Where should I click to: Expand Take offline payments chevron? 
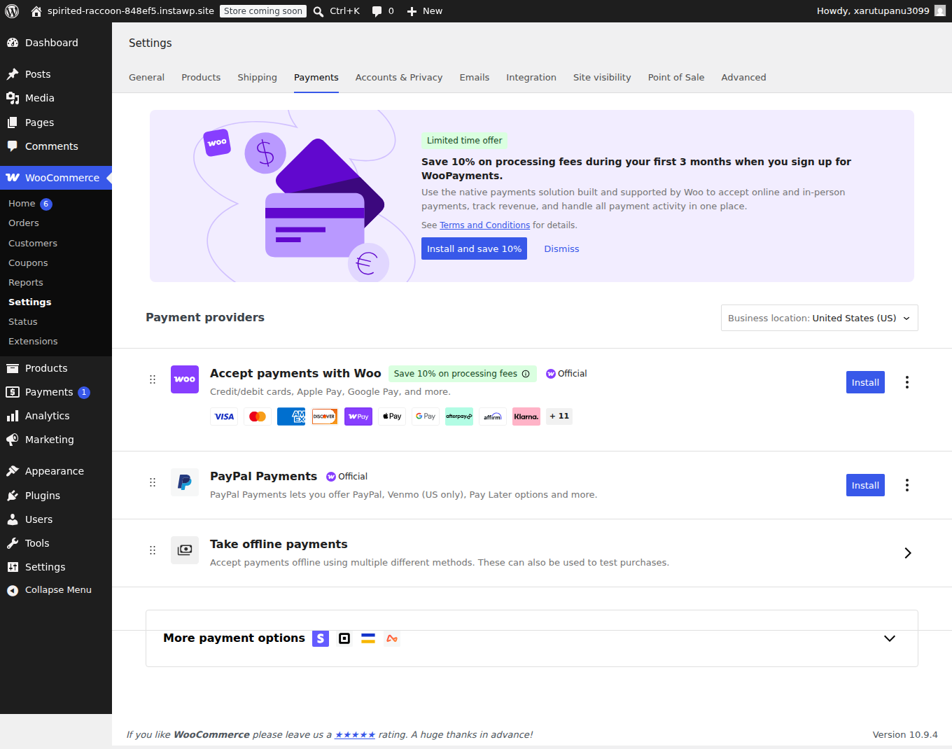(x=908, y=553)
